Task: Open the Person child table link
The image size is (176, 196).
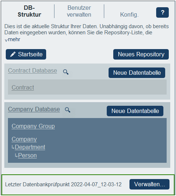Action: [27, 156]
